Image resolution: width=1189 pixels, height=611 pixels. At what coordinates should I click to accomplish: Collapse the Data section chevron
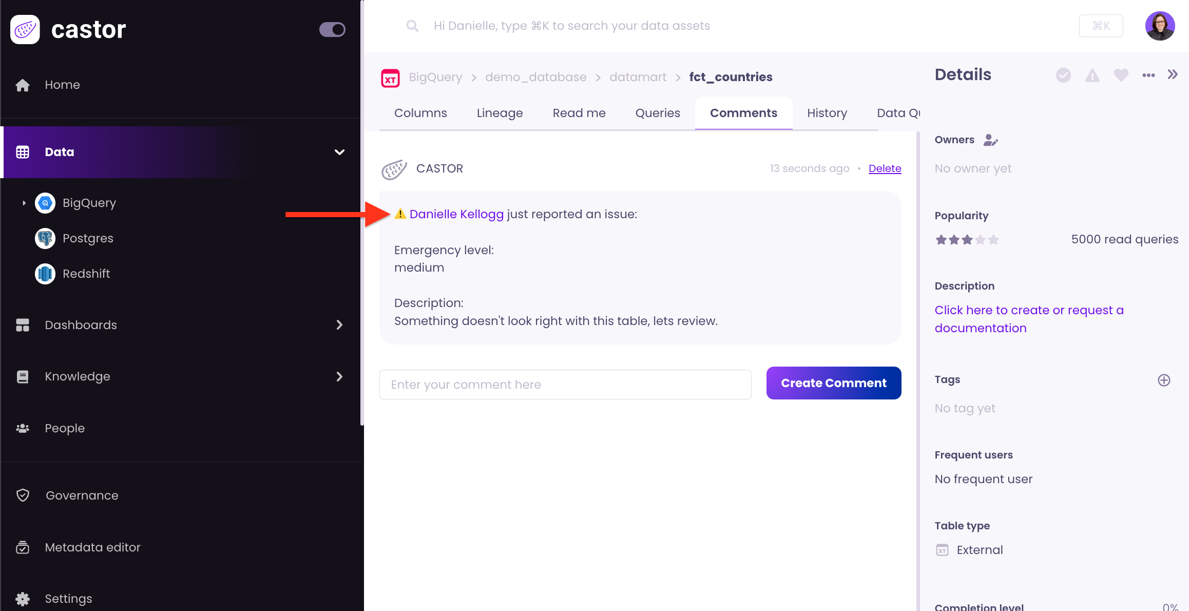click(339, 152)
